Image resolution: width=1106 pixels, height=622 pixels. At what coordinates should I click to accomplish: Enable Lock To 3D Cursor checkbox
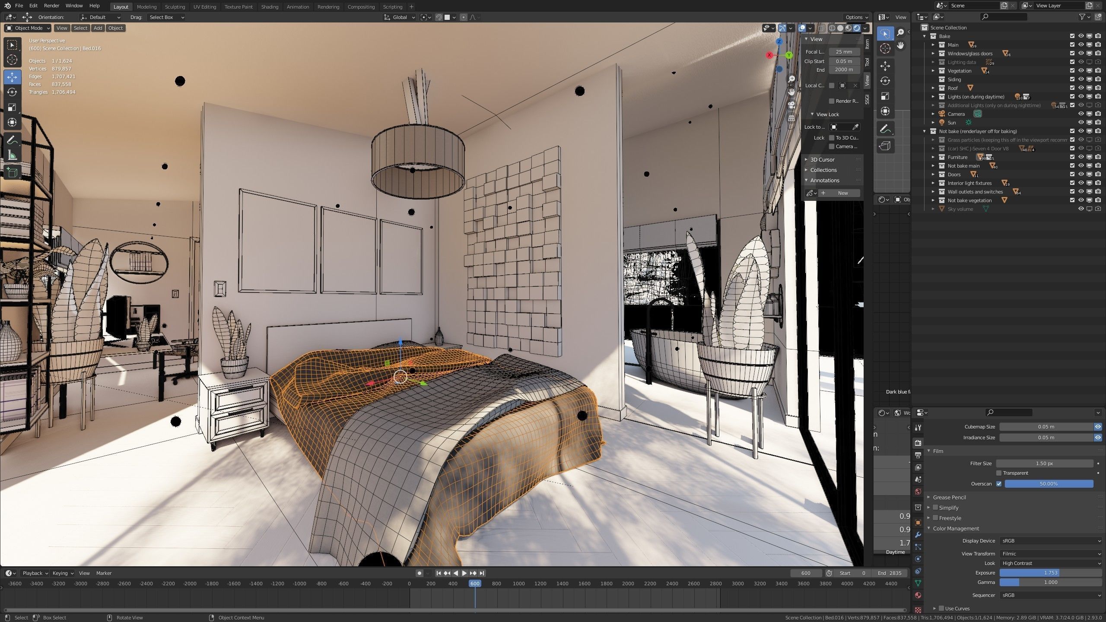click(831, 138)
